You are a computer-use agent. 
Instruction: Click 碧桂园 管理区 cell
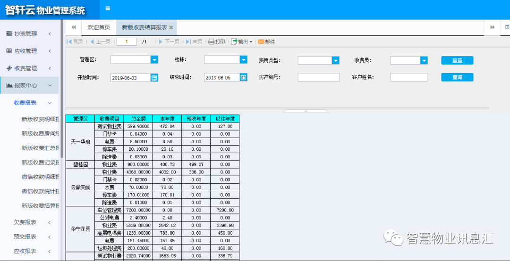pos(80,164)
